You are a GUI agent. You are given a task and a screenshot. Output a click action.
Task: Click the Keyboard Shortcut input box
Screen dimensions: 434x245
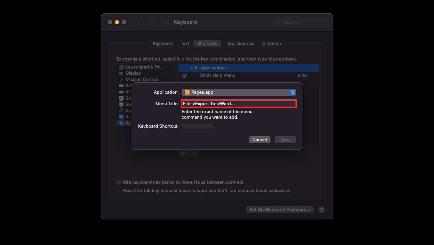pyautogui.click(x=197, y=126)
